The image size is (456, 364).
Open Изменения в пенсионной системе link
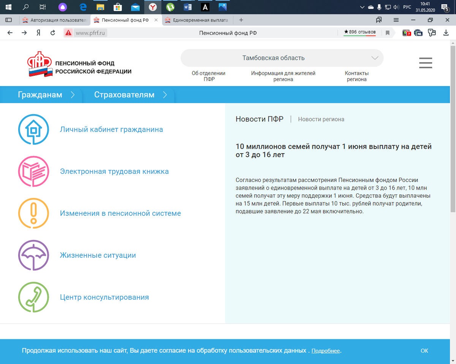(120, 213)
